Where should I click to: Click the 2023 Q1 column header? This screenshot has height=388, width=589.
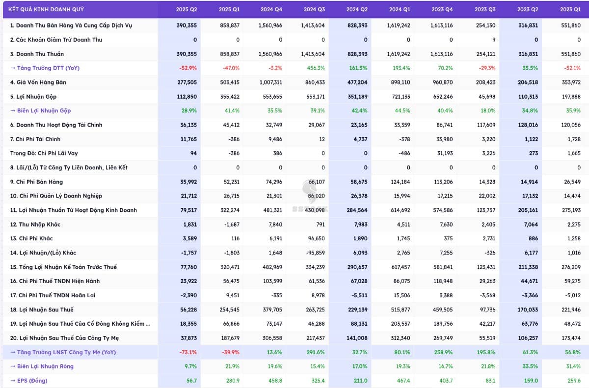pyautogui.click(x=570, y=9)
